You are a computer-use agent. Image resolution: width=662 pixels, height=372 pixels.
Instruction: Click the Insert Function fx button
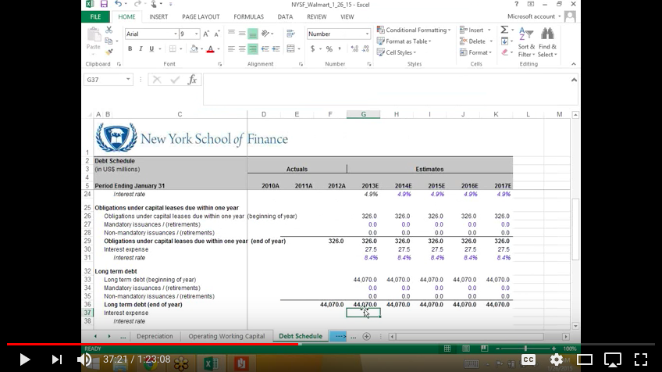(192, 80)
